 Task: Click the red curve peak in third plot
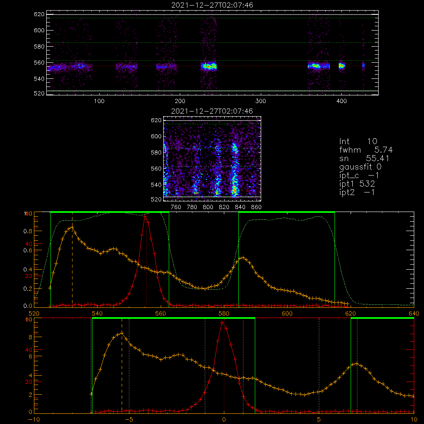point(145,216)
